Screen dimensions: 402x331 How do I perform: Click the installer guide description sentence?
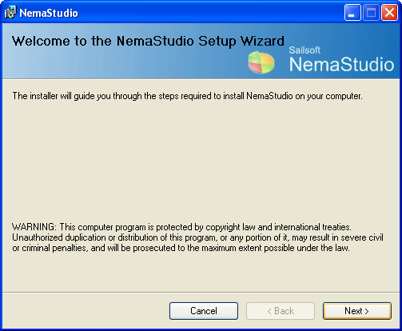tap(187, 96)
